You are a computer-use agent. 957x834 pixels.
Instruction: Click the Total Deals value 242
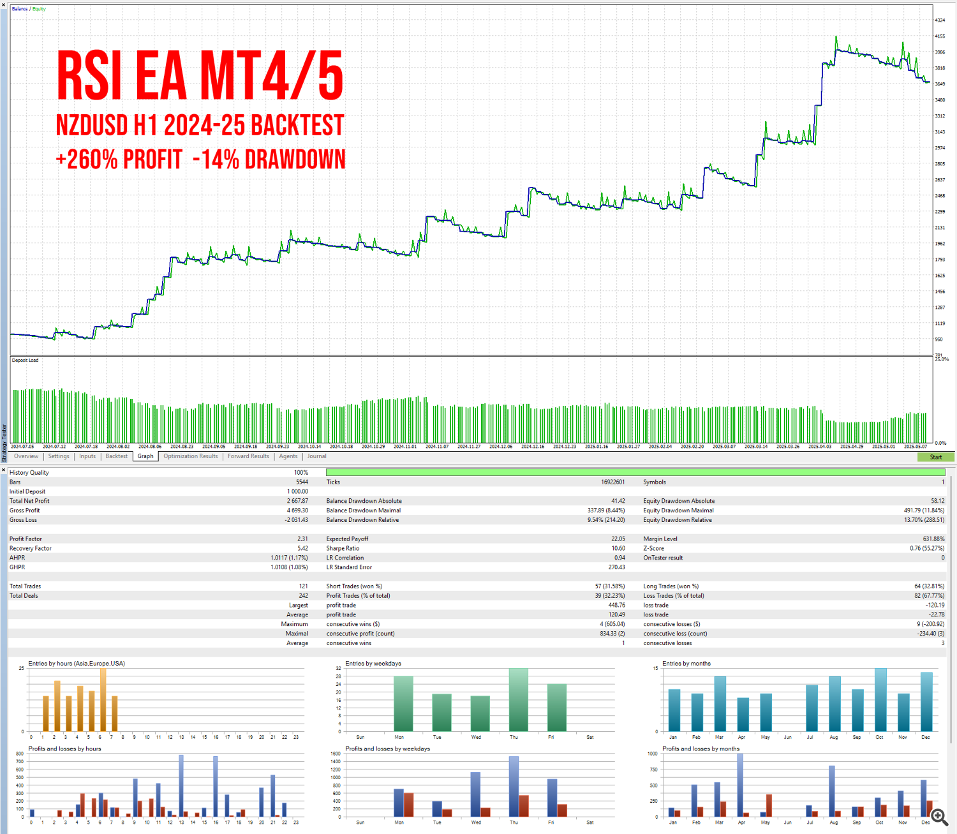pyautogui.click(x=304, y=596)
